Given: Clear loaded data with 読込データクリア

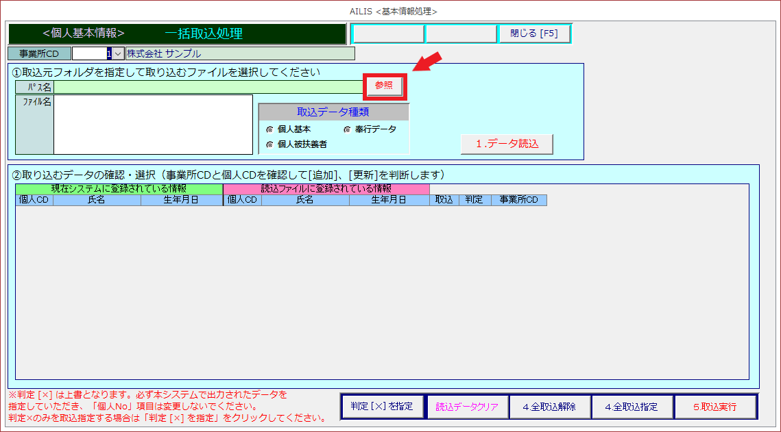Looking at the screenshot, I should [x=467, y=407].
